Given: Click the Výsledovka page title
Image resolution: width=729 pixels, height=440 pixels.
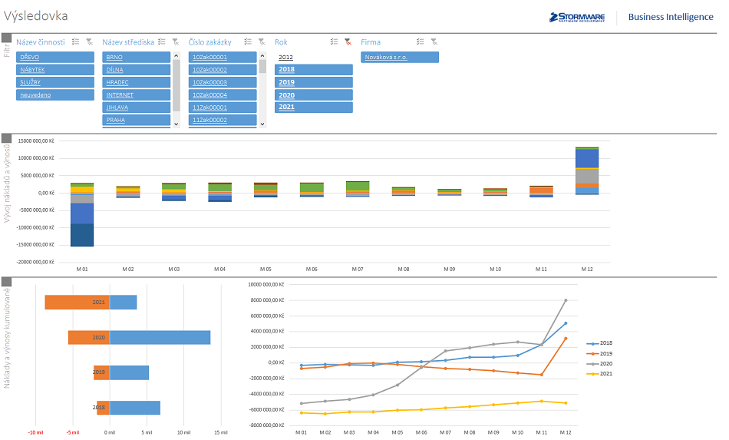Looking at the screenshot, I should [x=36, y=16].
